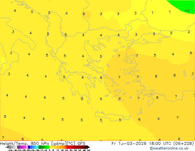Click the bright yellow legend swatch above 0
The image size is (195, 151).
(50, 147)
